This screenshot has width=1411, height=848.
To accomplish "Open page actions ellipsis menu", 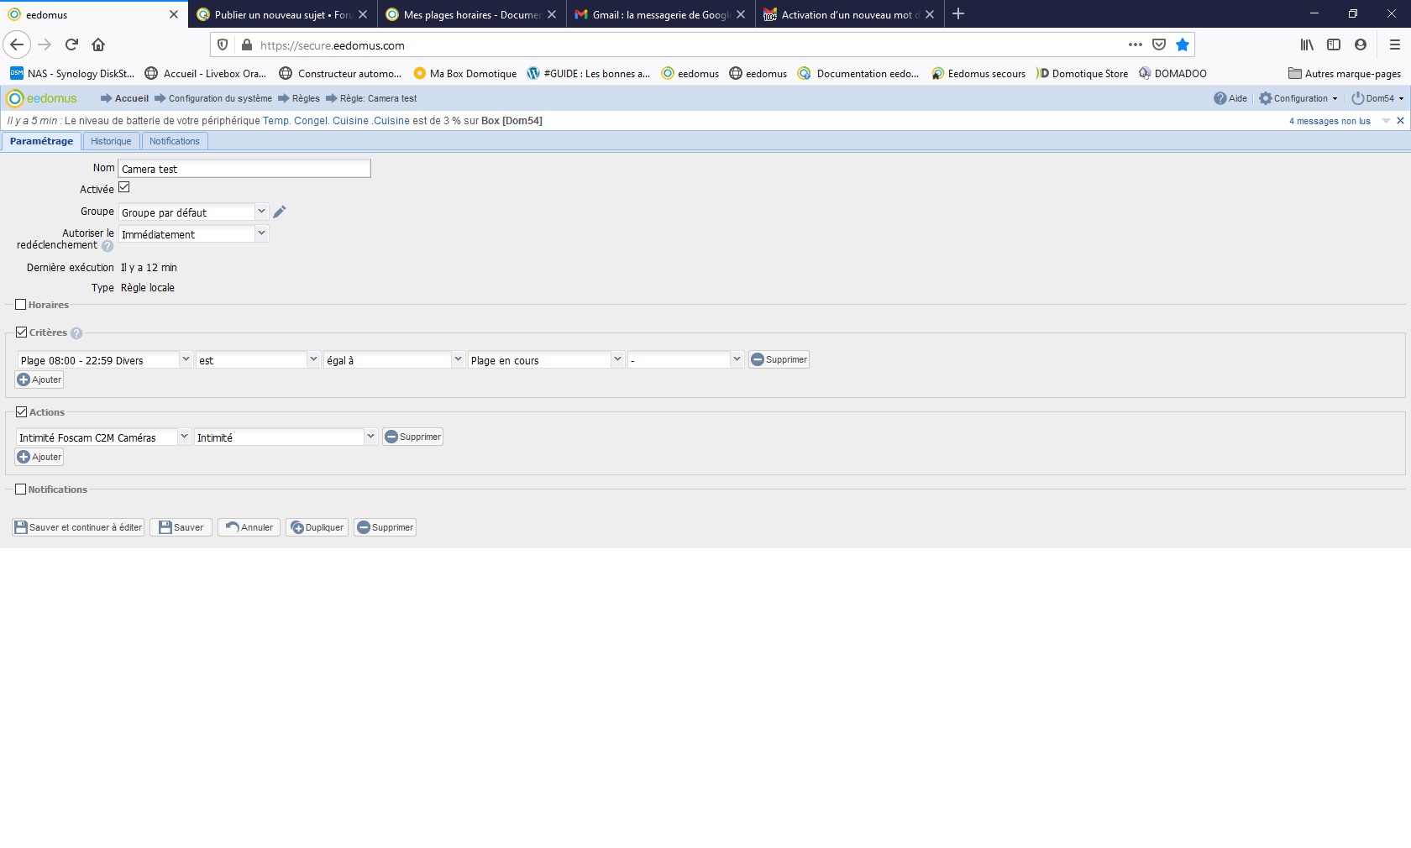I will pyautogui.click(x=1136, y=44).
